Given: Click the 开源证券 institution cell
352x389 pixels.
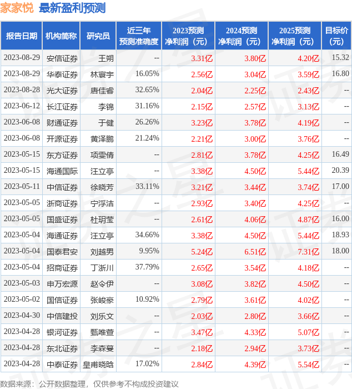Looking at the screenshot, I should point(62,139).
